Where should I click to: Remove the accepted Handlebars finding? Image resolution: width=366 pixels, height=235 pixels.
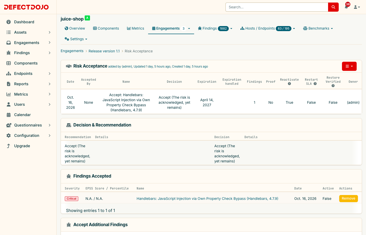tap(348, 199)
